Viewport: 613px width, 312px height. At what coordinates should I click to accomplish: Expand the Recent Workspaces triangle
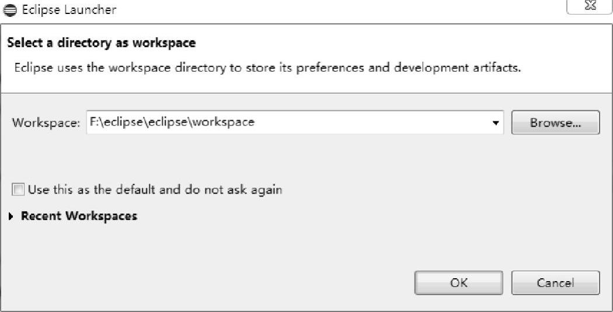click(11, 216)
